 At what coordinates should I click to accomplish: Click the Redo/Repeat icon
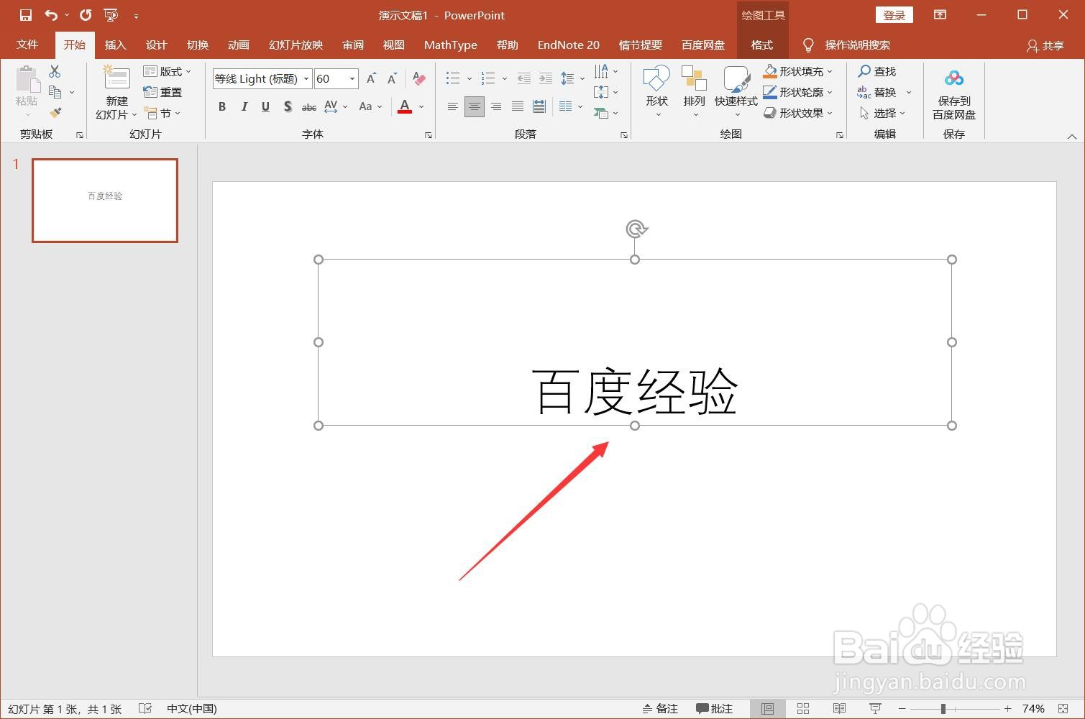(x=86, y=15)
